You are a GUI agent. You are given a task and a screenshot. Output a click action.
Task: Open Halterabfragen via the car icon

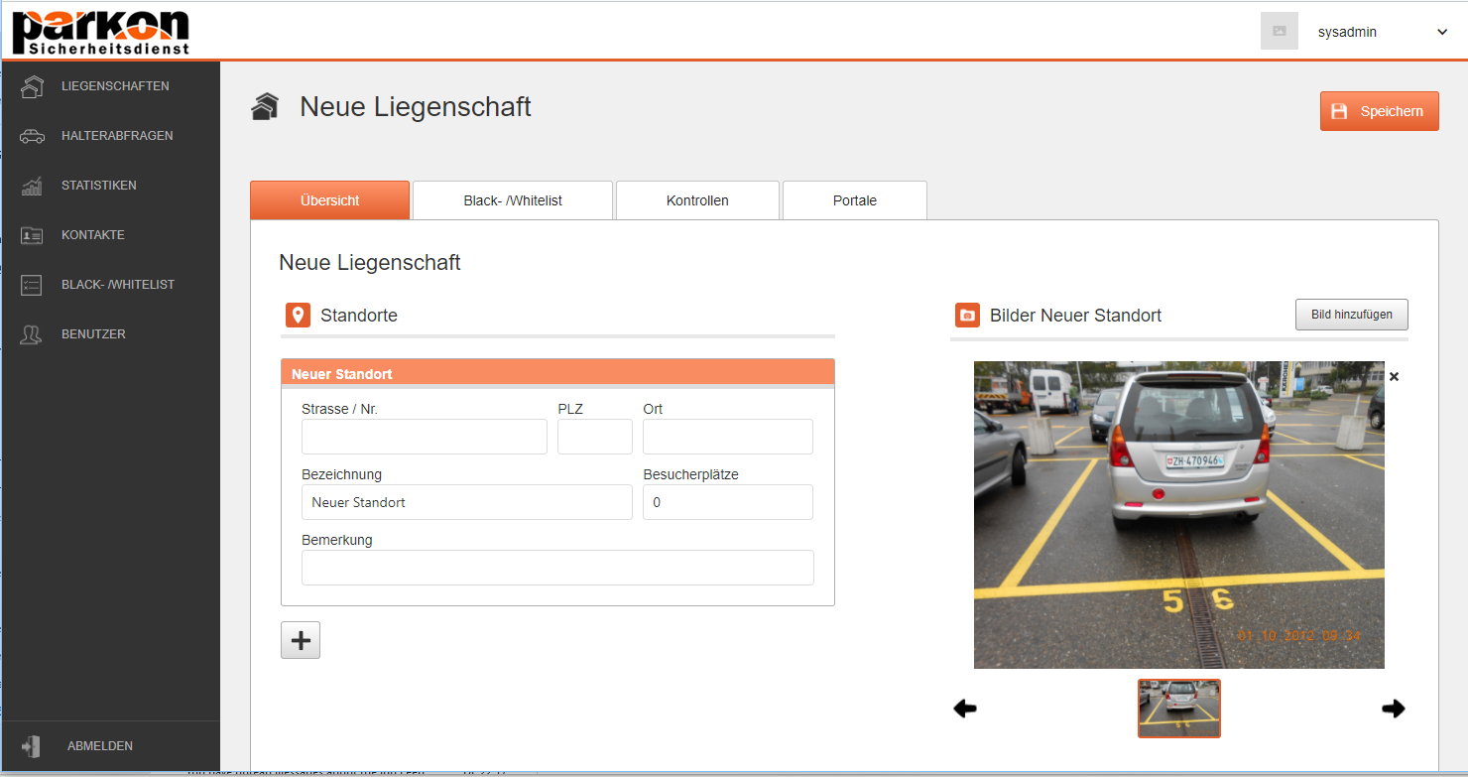32,136
